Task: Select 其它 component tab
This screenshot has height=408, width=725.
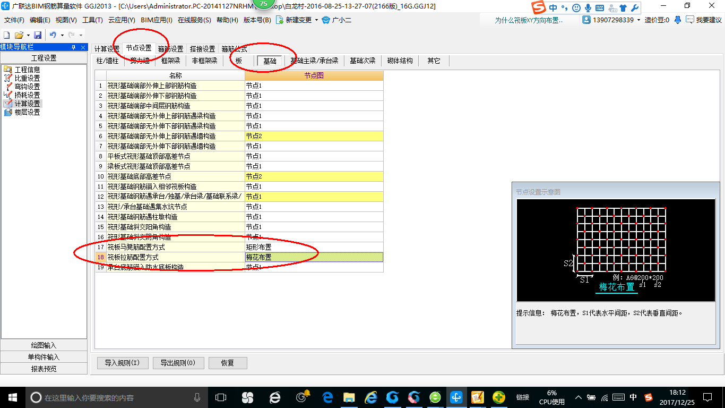Action: [434, 61]
